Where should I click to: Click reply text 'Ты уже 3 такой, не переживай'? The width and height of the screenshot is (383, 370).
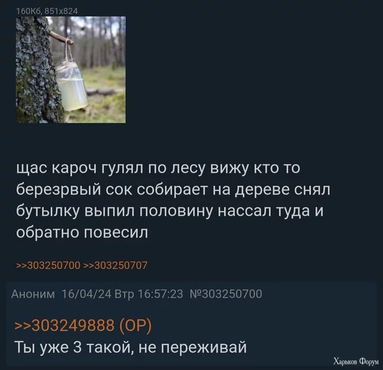[x=131, y=347]
